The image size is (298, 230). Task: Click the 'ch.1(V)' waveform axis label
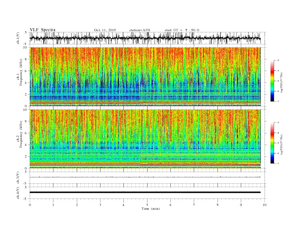[x=18, y=38]
